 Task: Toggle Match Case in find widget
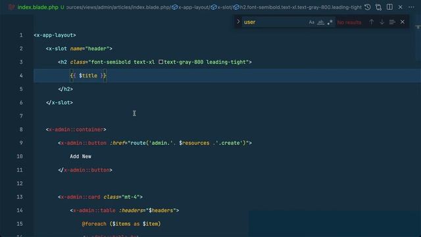311,22
